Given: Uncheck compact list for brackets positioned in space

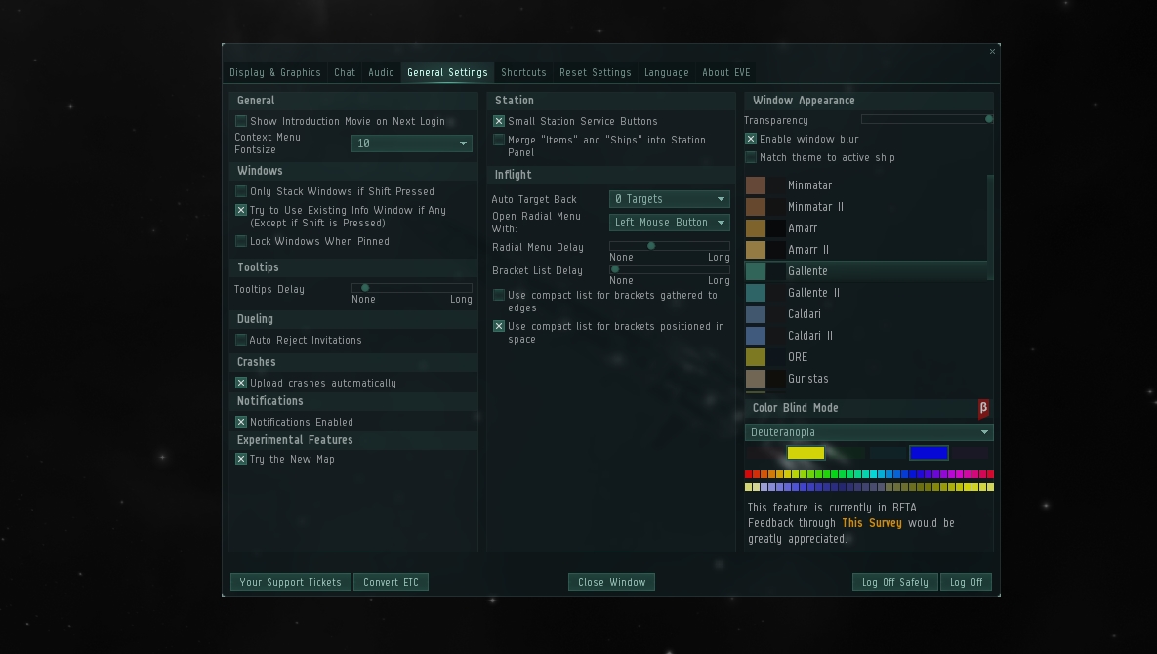Looking at the screenshot, I should coord(499,326).
